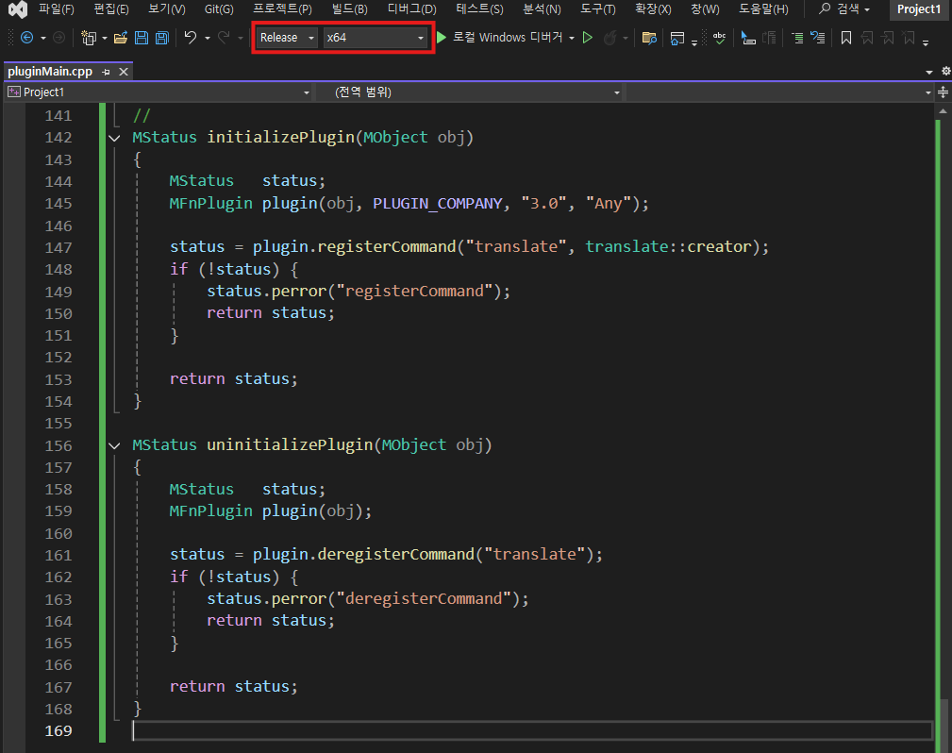Collapse the initializePlugin function
The image size is (952, 753).
tap(114, 138)
